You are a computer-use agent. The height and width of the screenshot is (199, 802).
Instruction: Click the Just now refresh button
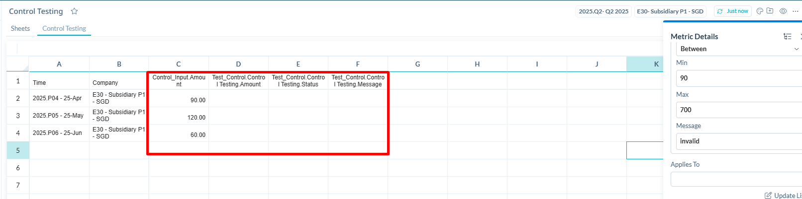pos(733,11)
